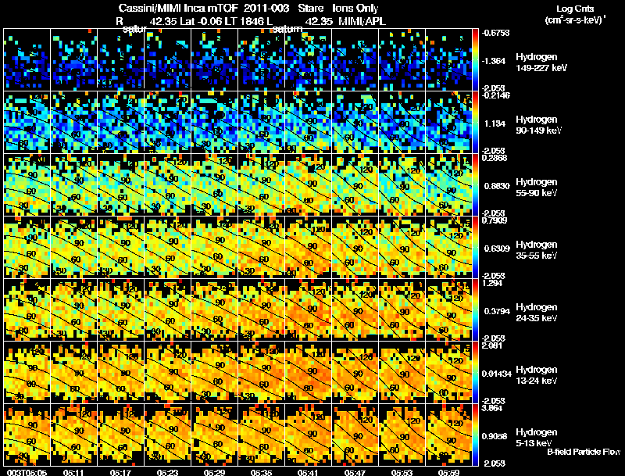This screenshot has width=625, height=476.
Task: Open the Hydrogen 35-55 keV panel at 05:17
Action: (121, 247)
